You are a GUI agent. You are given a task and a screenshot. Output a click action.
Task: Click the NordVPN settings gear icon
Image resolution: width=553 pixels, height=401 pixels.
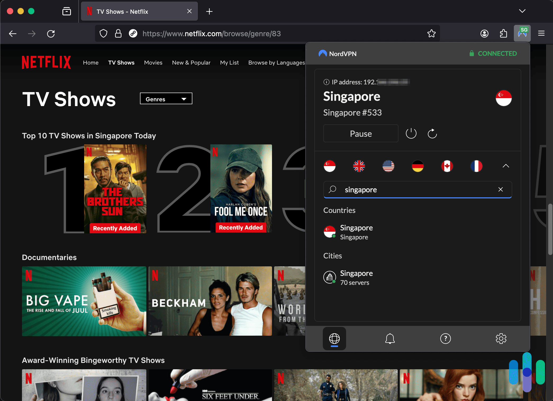point(501,338)
